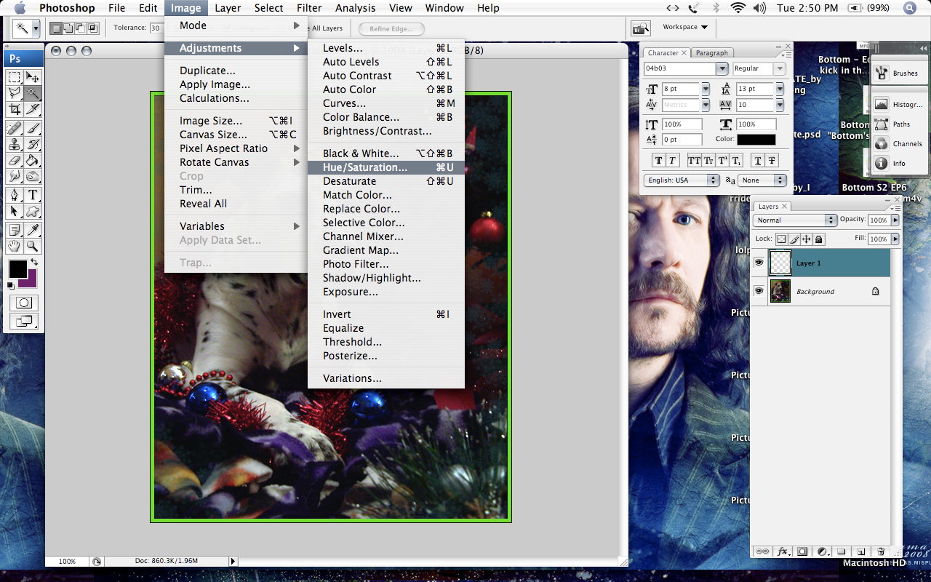The width and height of the screenshot is (931, 582).
Task: Toggle Quick Mask mode
Action: pos(24,303)
